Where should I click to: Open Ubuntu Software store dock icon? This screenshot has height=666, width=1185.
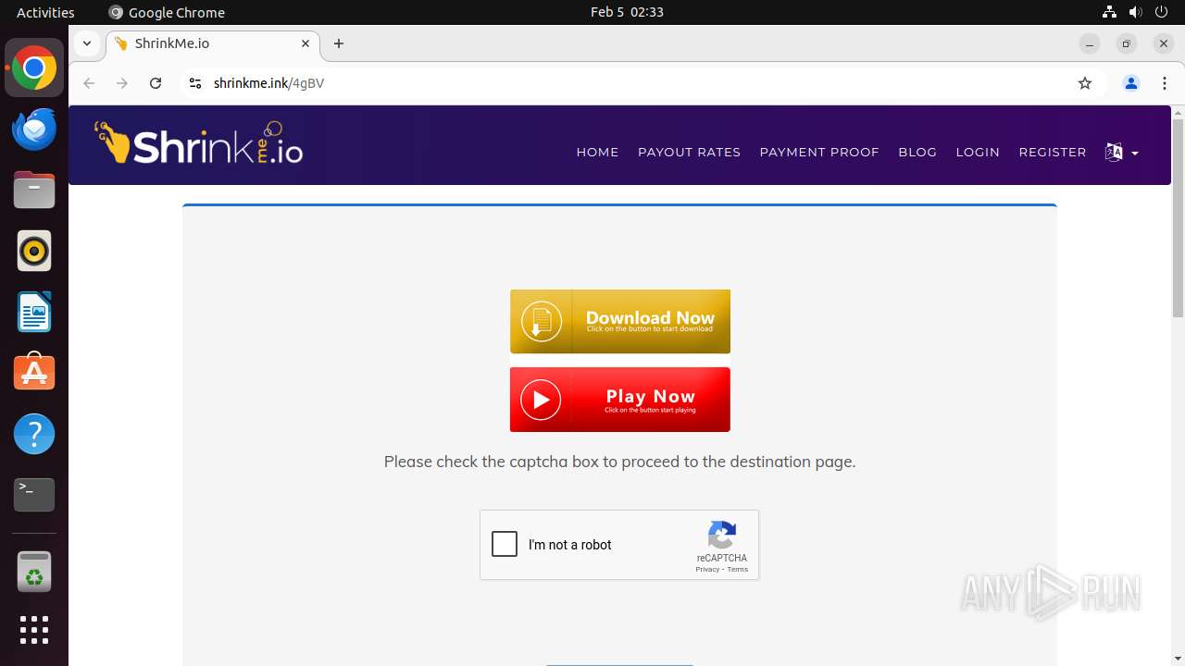[34, 373]
